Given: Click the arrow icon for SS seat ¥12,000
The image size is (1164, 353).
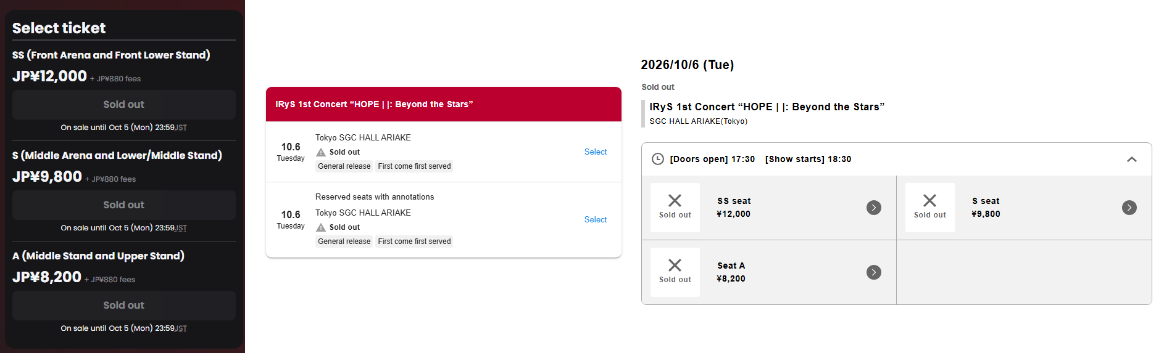Looking at the screenshot, I should (x=873, y=208).
